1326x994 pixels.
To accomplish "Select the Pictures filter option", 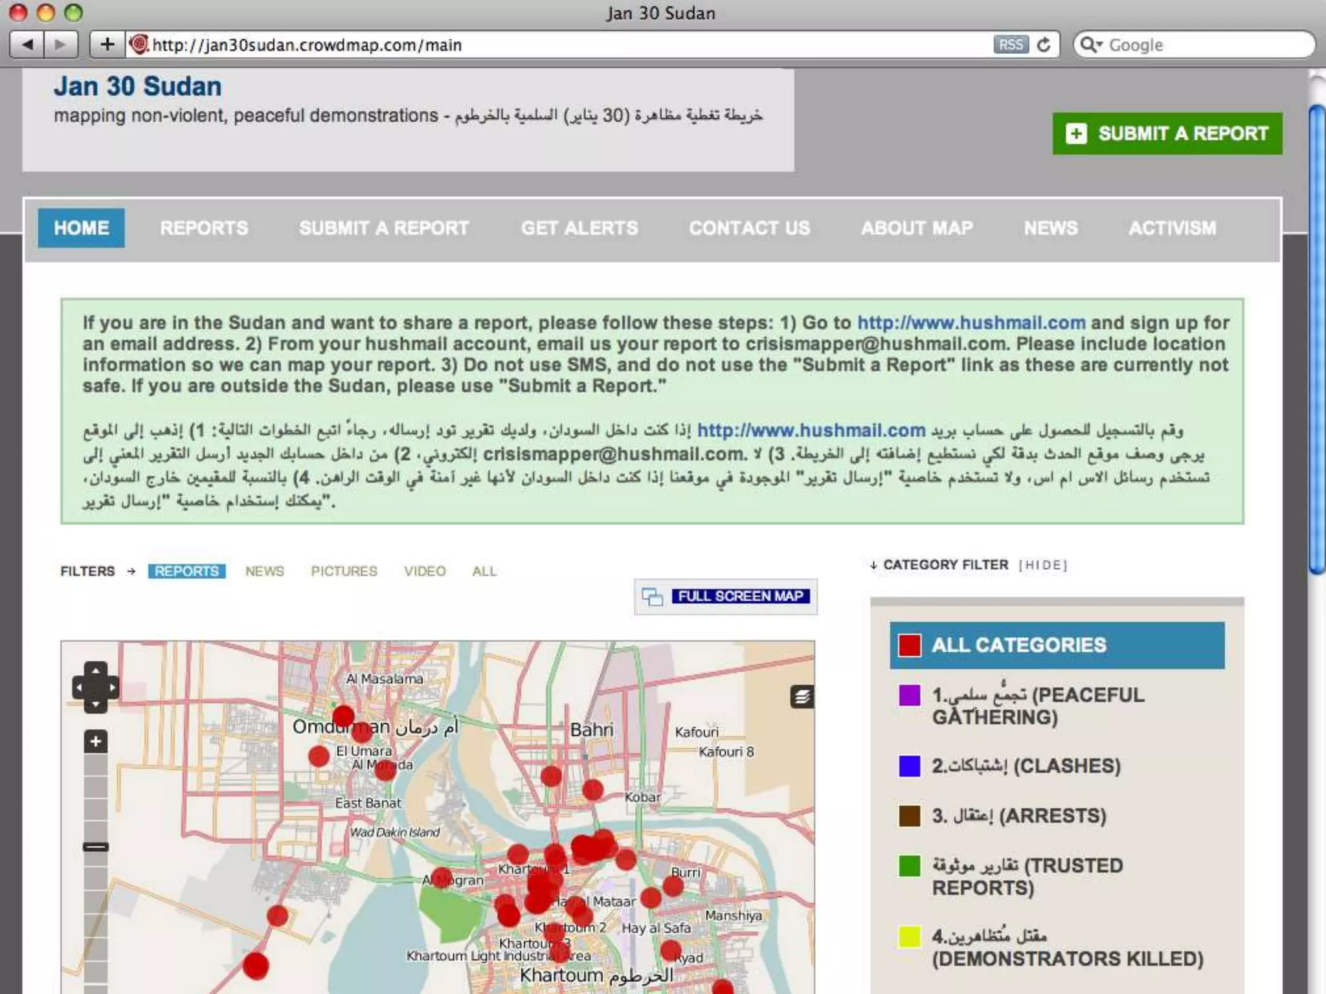I will 344,571.
